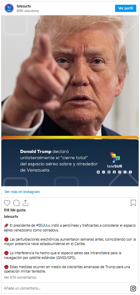Click the YouTube icon in the banner

[x=98, y=172]
